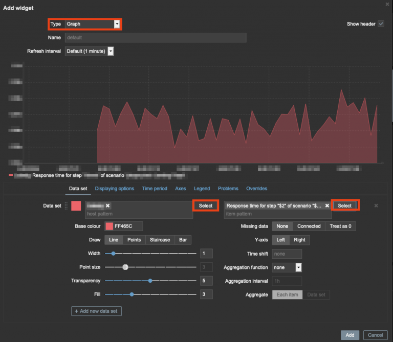Click the data set red color square
393x342 pixels.
click(76, 206)
